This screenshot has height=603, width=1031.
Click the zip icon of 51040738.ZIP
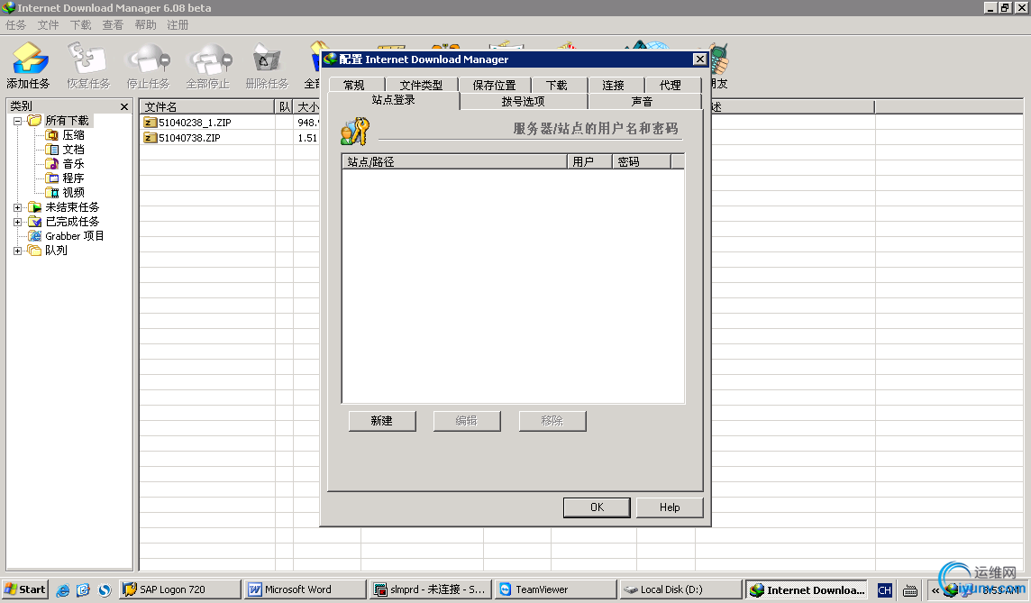(150, 138)
